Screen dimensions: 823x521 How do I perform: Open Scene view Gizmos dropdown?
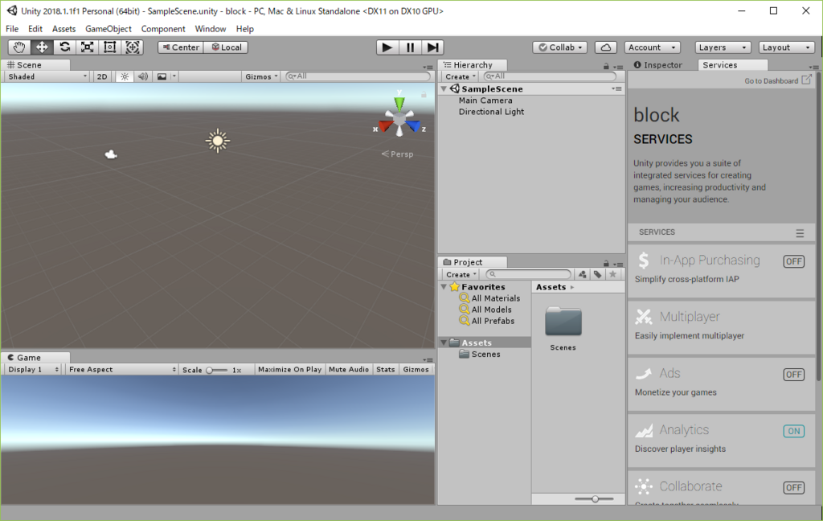tap(261, 76)
